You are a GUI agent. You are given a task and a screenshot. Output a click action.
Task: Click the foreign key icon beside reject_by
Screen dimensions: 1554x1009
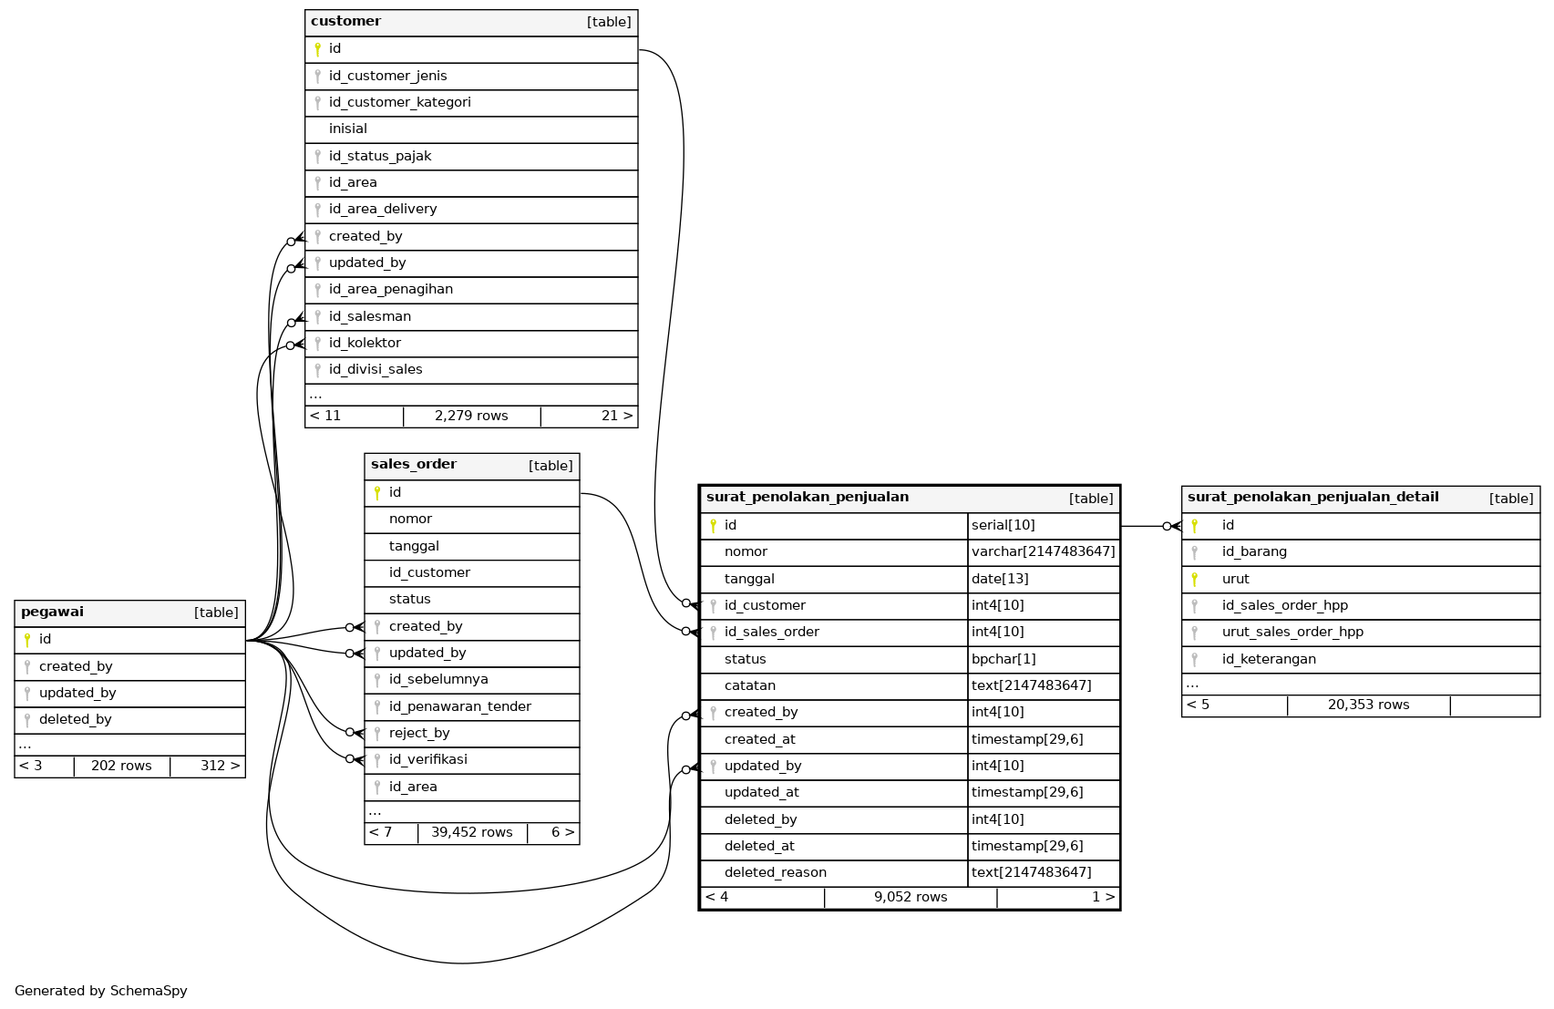coord(377,734)
